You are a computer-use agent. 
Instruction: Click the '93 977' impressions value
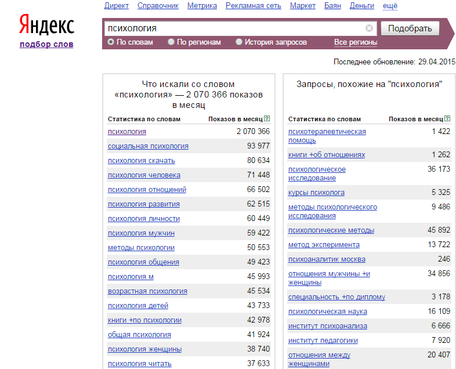point(259,146)
